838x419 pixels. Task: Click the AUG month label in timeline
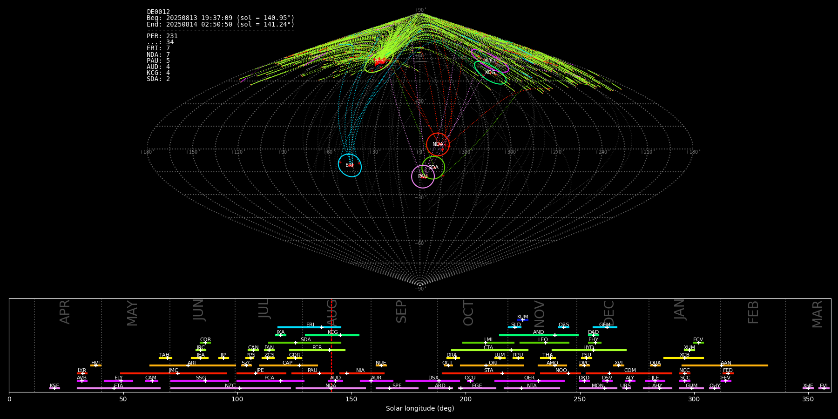(x=331, y=313)
